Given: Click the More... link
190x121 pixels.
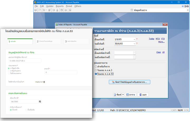Looking at the screenshot, I should tap(161, 42).
